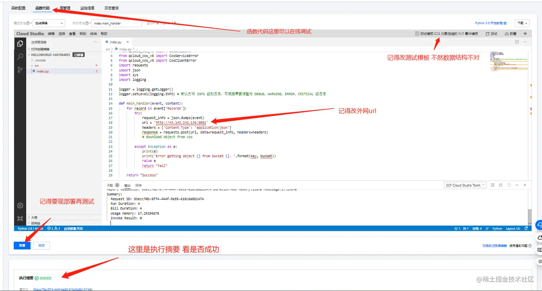Click 切换到旧版编辑器 link
Screen dimensions: 542x291
tap(495, 246)
